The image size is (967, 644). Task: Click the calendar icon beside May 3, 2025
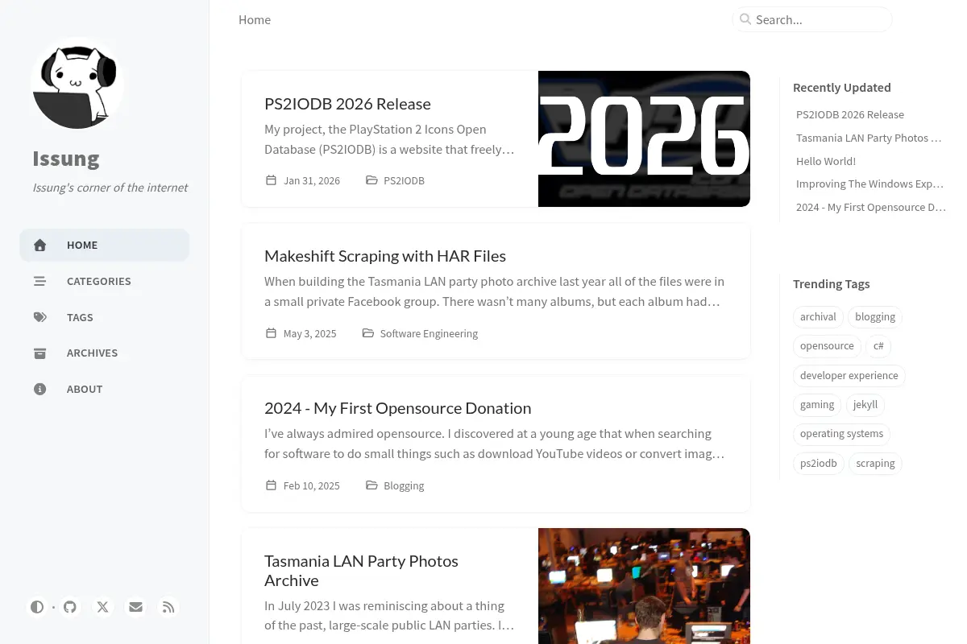point(271,333)
